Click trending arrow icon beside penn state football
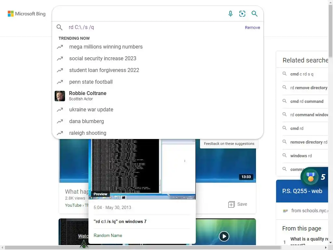This screenshot has height=250, width=333. tap(60, 82)
